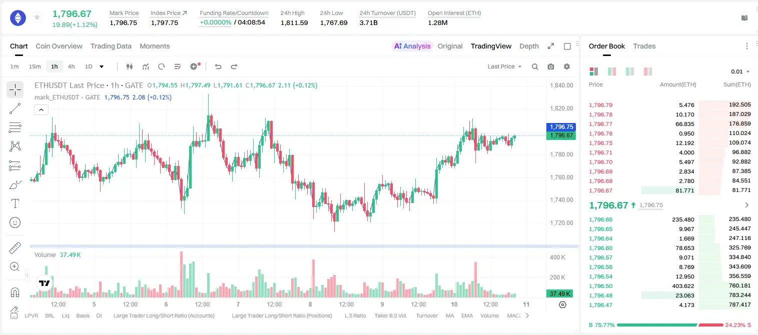Collapse the indicator legend with chevron
This screenshot has width=758, height=335.
coord(41,109)
